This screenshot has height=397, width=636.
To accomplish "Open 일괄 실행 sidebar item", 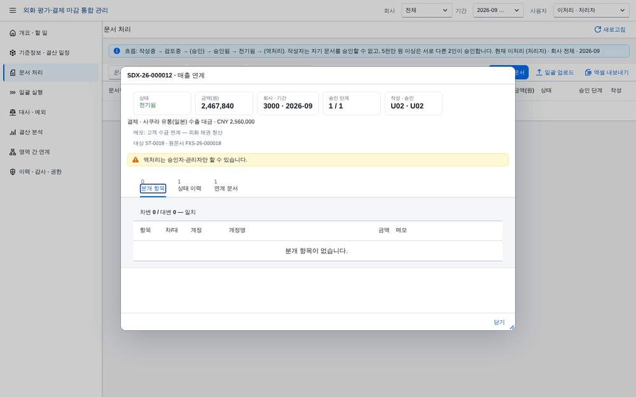I will 51,92.
